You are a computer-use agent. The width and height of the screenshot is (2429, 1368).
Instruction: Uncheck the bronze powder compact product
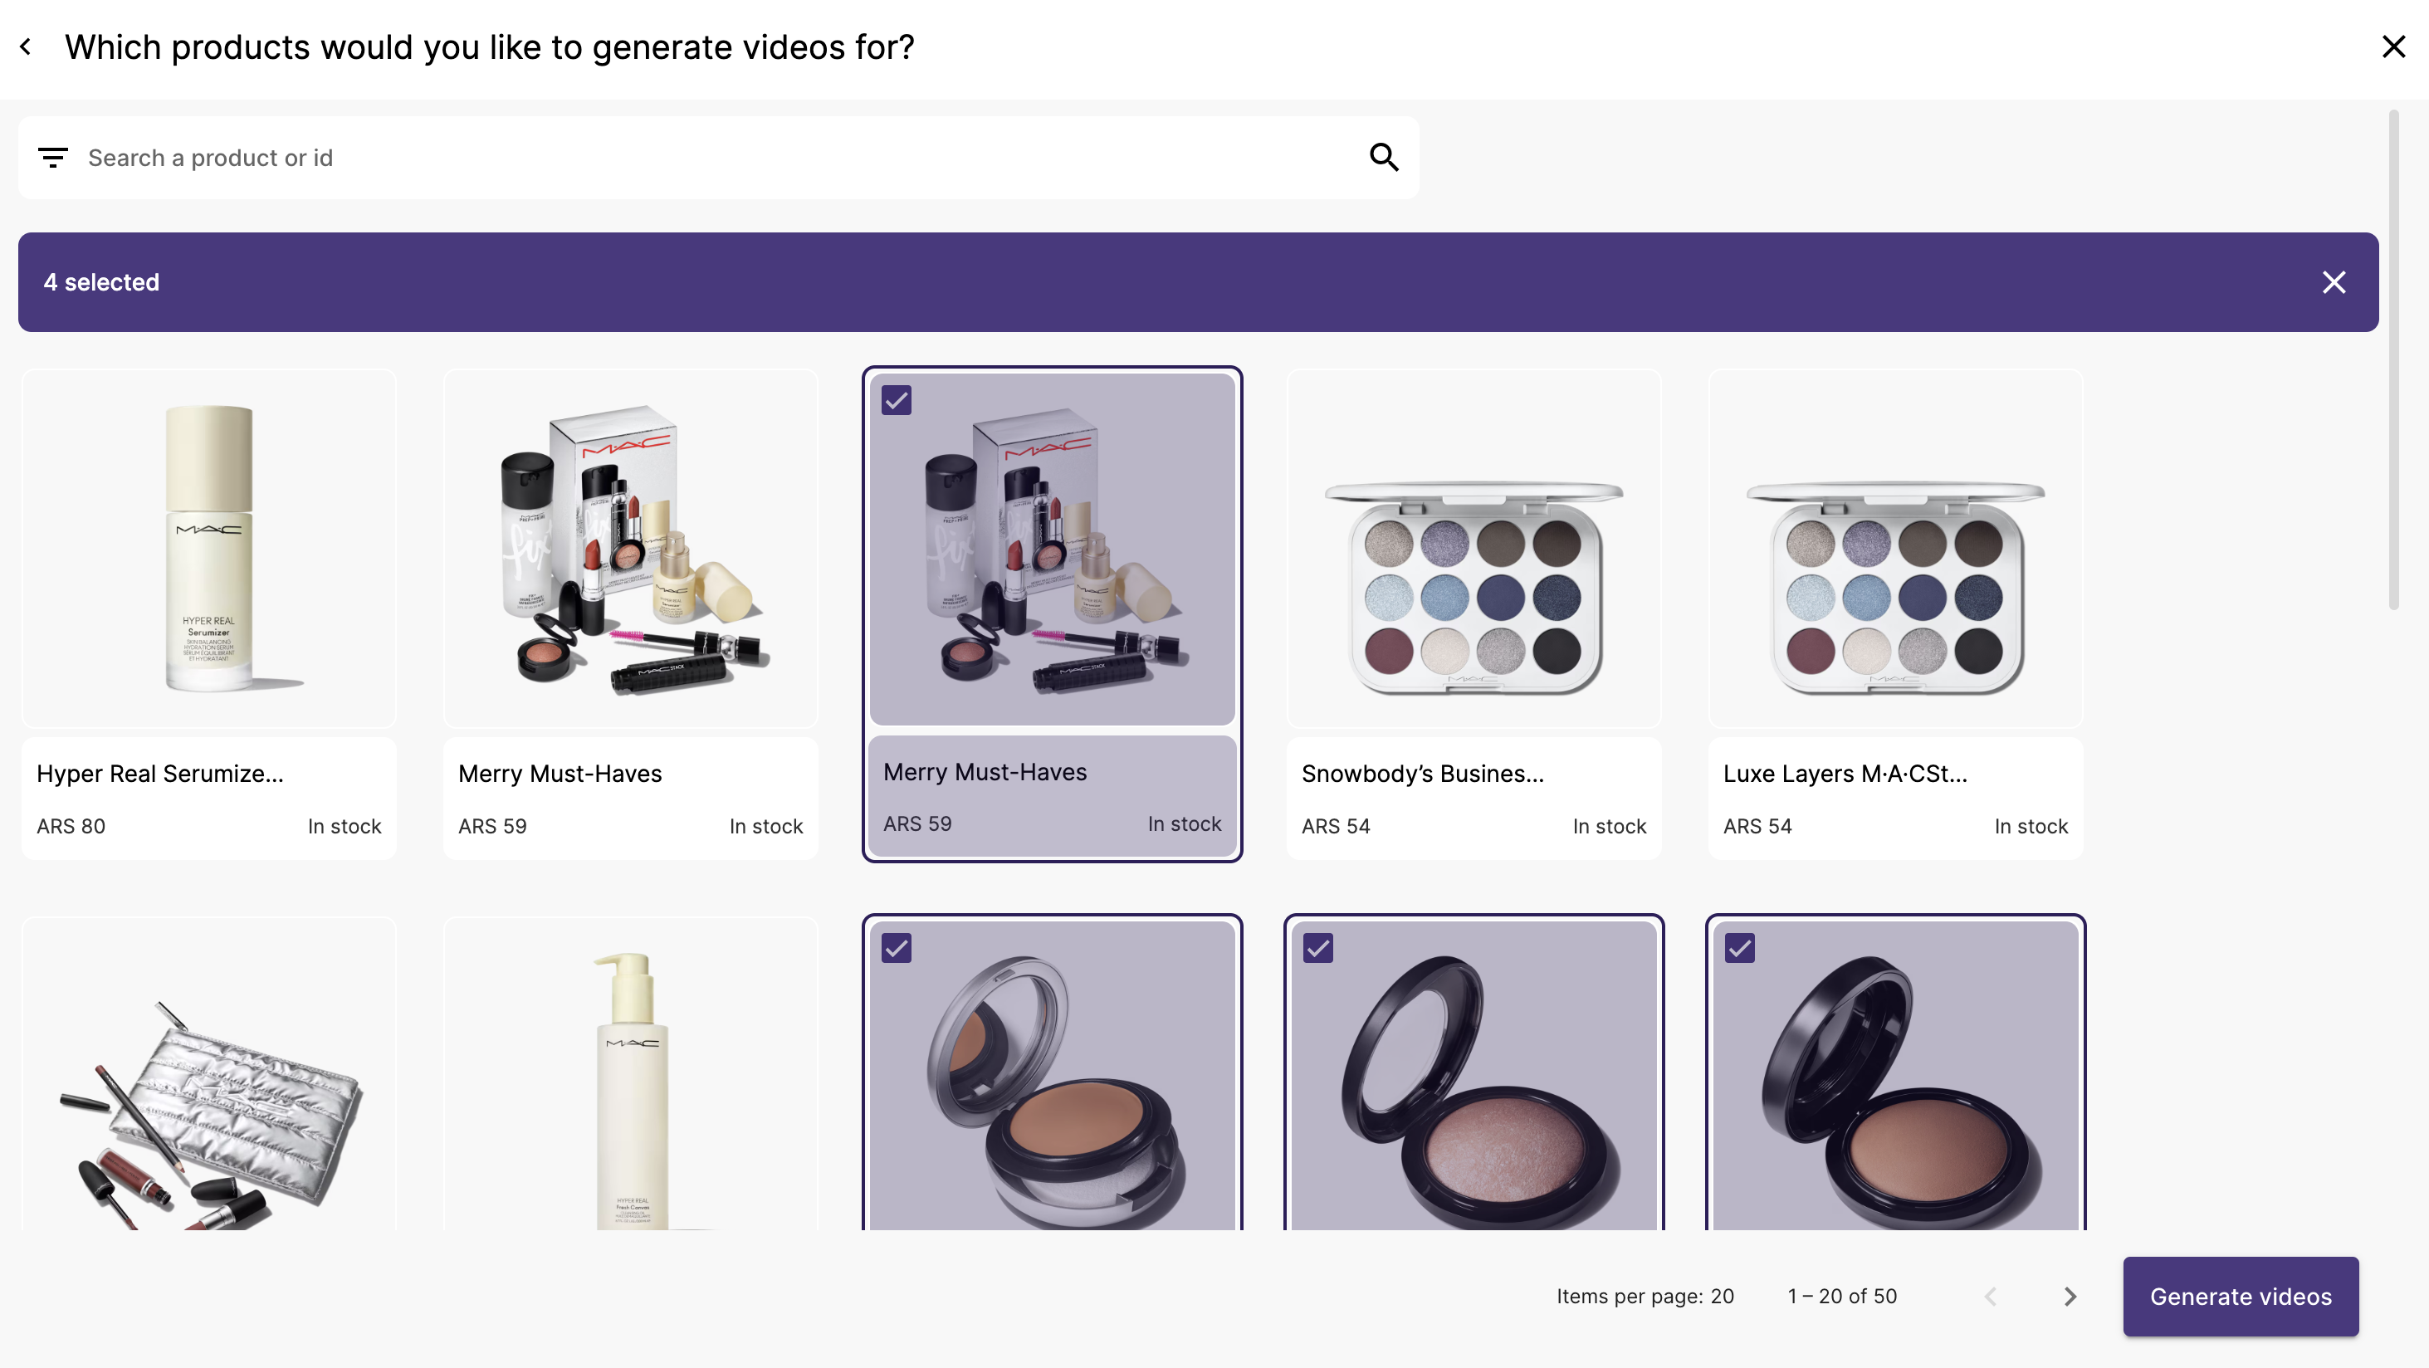coord(1739,947)
